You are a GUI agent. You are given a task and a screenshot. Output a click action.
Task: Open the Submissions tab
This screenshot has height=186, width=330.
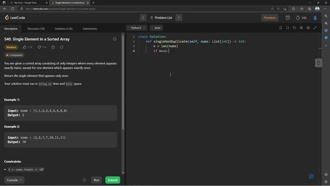coord(90,29)
